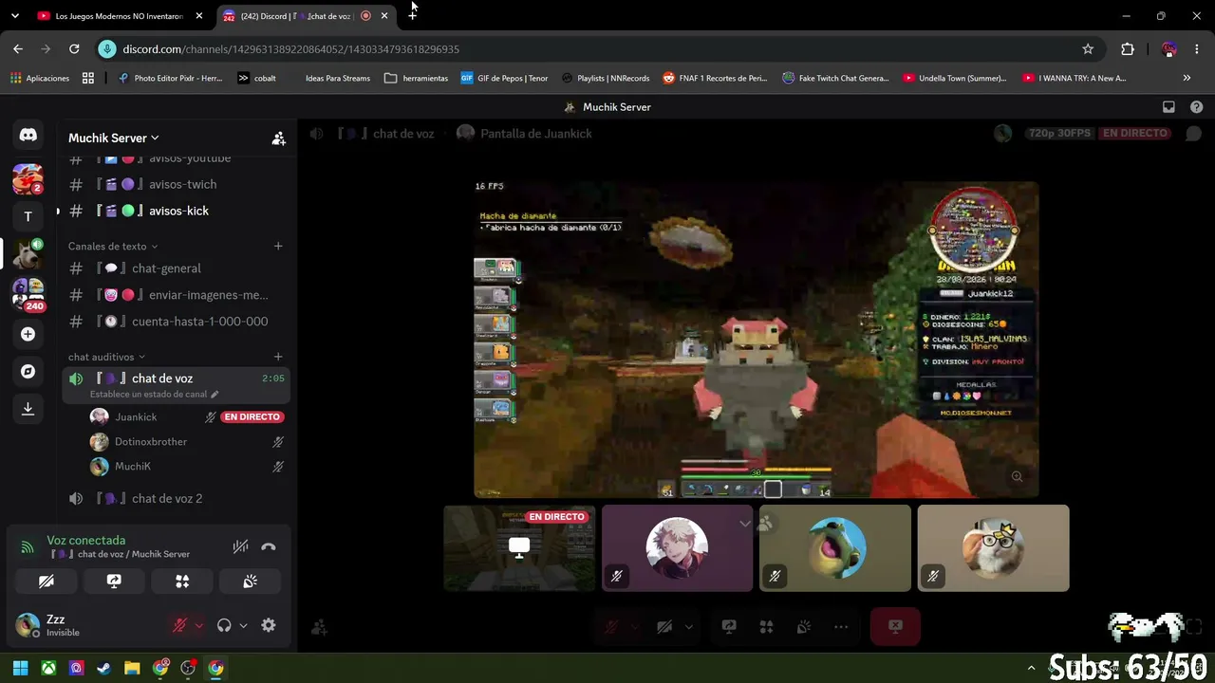Bookmark this page with star icon
Viewport: 1215px width, 683px height.
tap(1088, 49)
